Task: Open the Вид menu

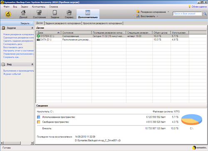Action: click(x=15, y=7)
